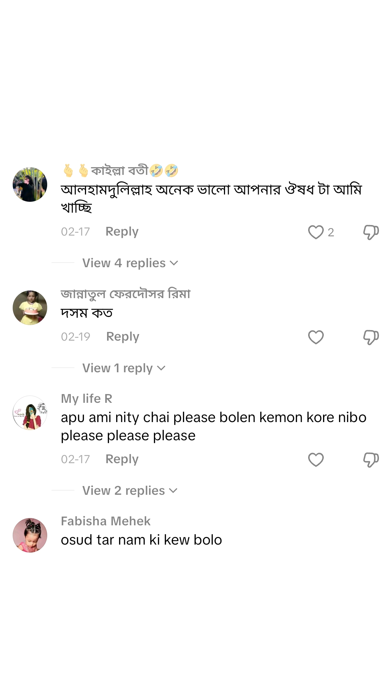Like the দসম কত comment

coord(316,337)
